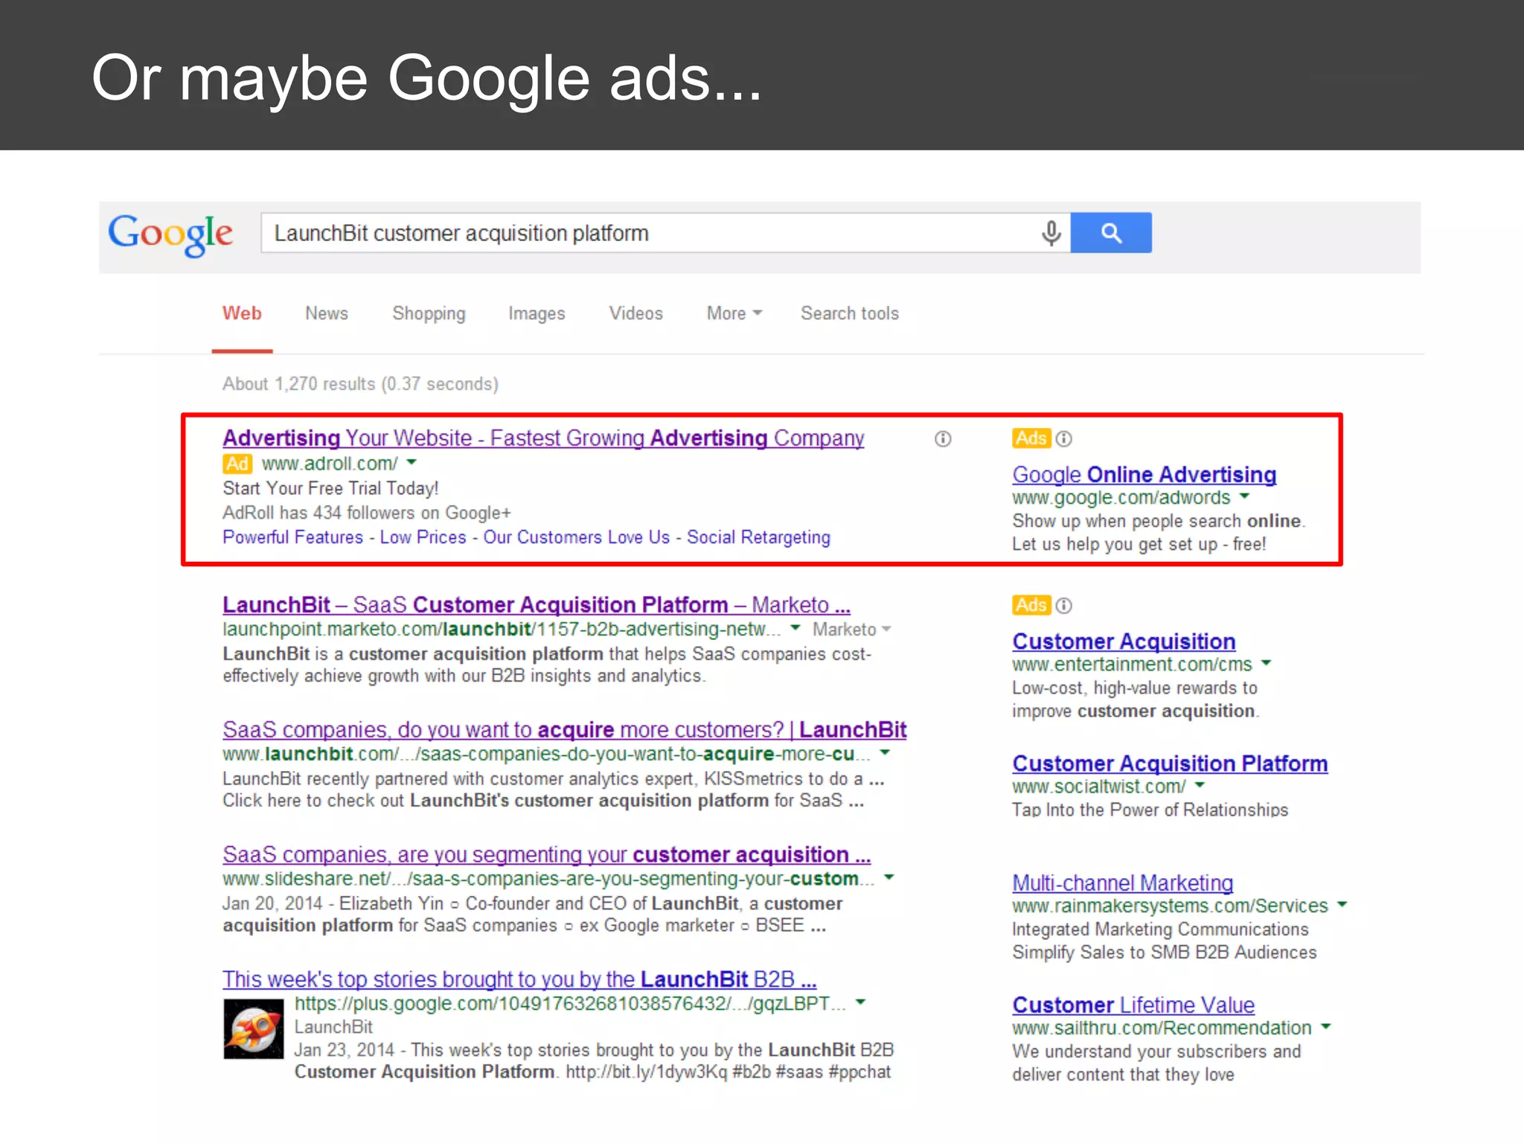This screenshot has width=1524, height=1143.
Task: Switch to the Shopping tab
Action: (429, 314)
